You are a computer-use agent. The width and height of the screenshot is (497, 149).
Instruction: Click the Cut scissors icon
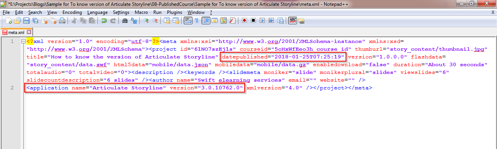[74, 20]
